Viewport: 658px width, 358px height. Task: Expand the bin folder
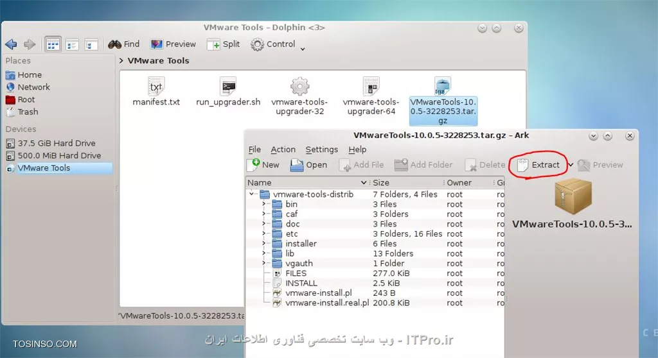click(x=264, y=204)
